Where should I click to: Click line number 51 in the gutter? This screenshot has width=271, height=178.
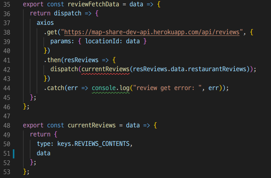[x=7, y=153]
